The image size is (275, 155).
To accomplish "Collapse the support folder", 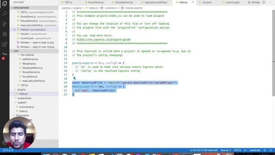I will tap(22, 102).
